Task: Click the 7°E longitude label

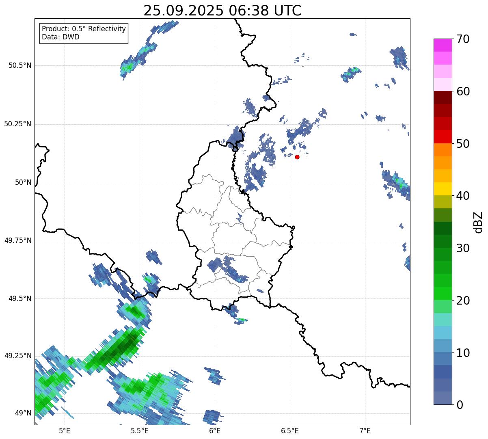Action: click(365, 430)
